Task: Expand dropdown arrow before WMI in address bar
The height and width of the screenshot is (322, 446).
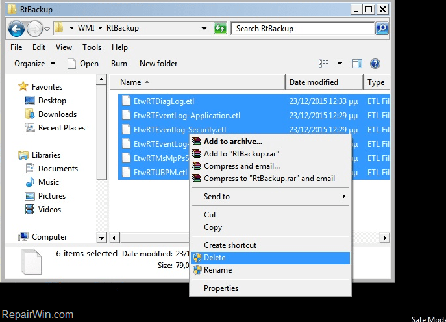Action: pos(71,28)
